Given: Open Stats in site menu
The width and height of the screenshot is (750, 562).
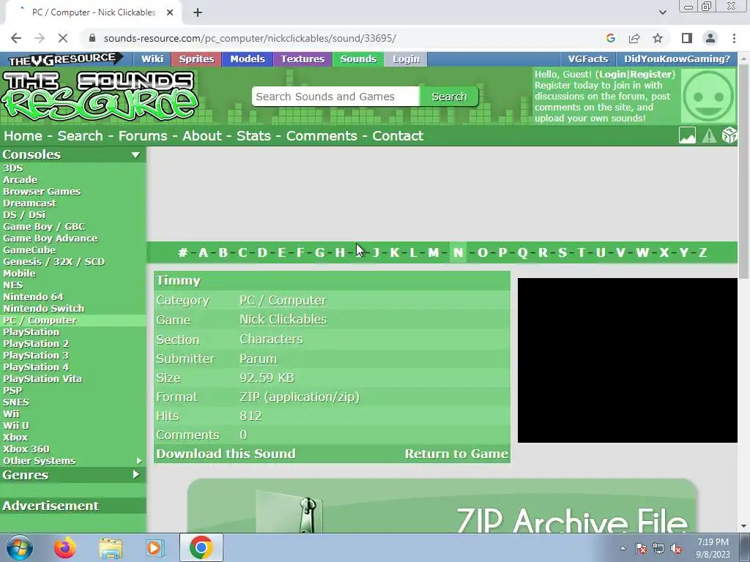Looking at the screenshot, I should coord(253,135).
